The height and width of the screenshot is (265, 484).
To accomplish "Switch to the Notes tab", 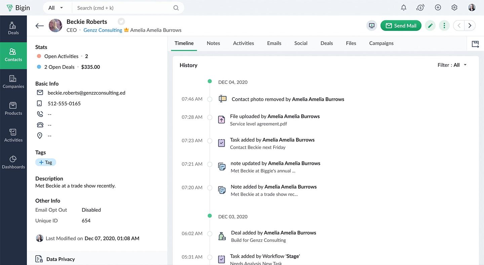I will [x=213, y=43].
